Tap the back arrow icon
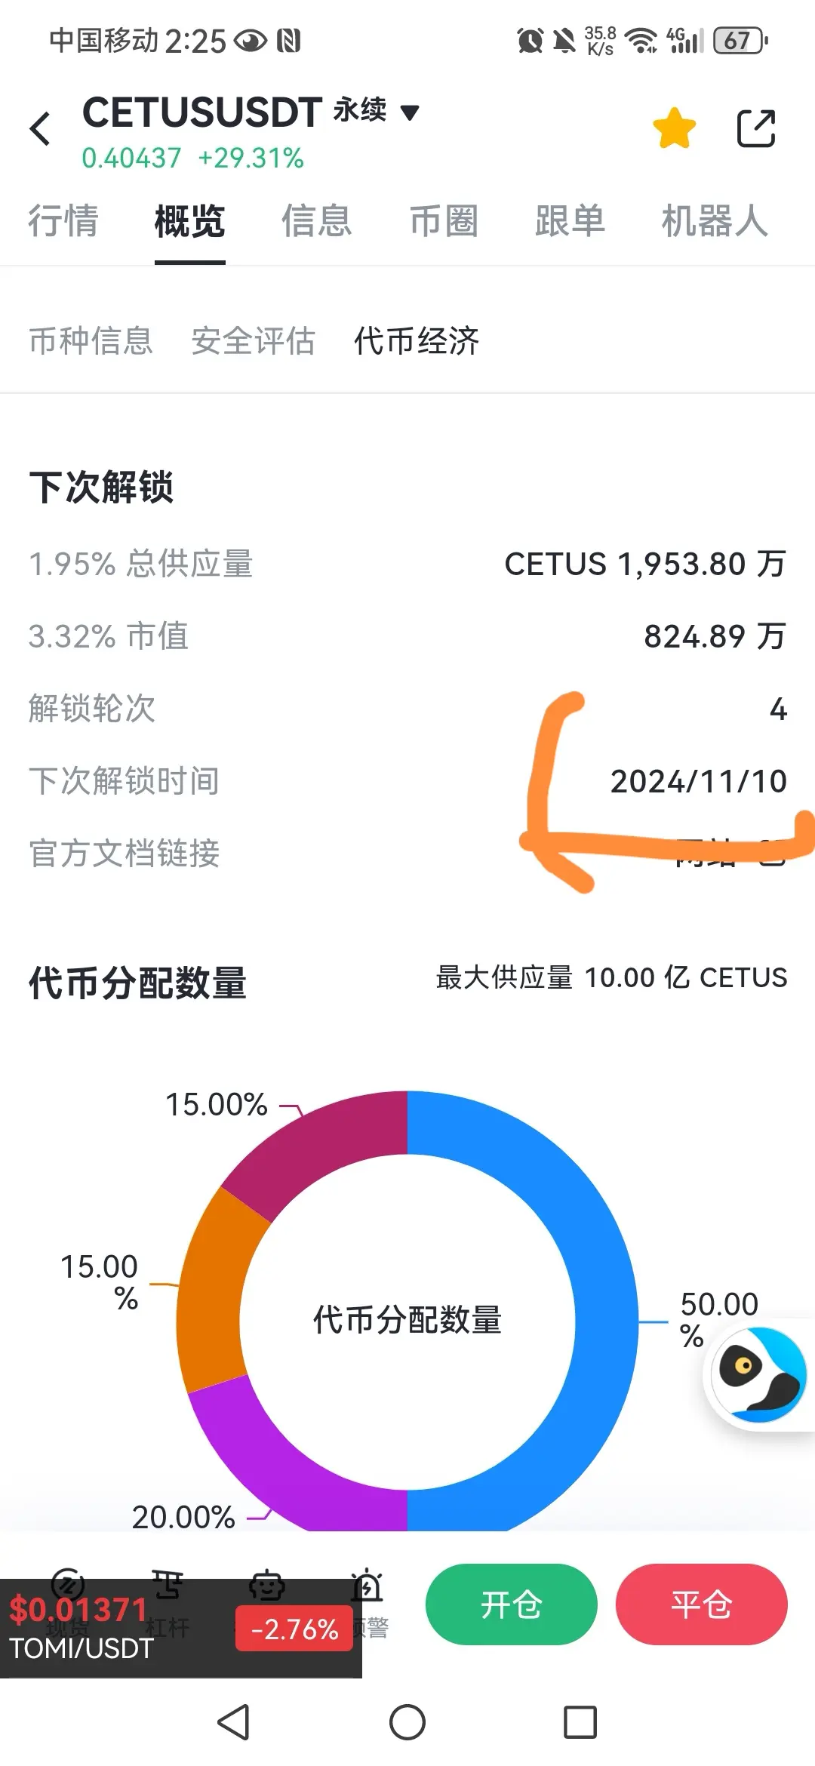815x1766 pixels. click(x=41, y=128)
